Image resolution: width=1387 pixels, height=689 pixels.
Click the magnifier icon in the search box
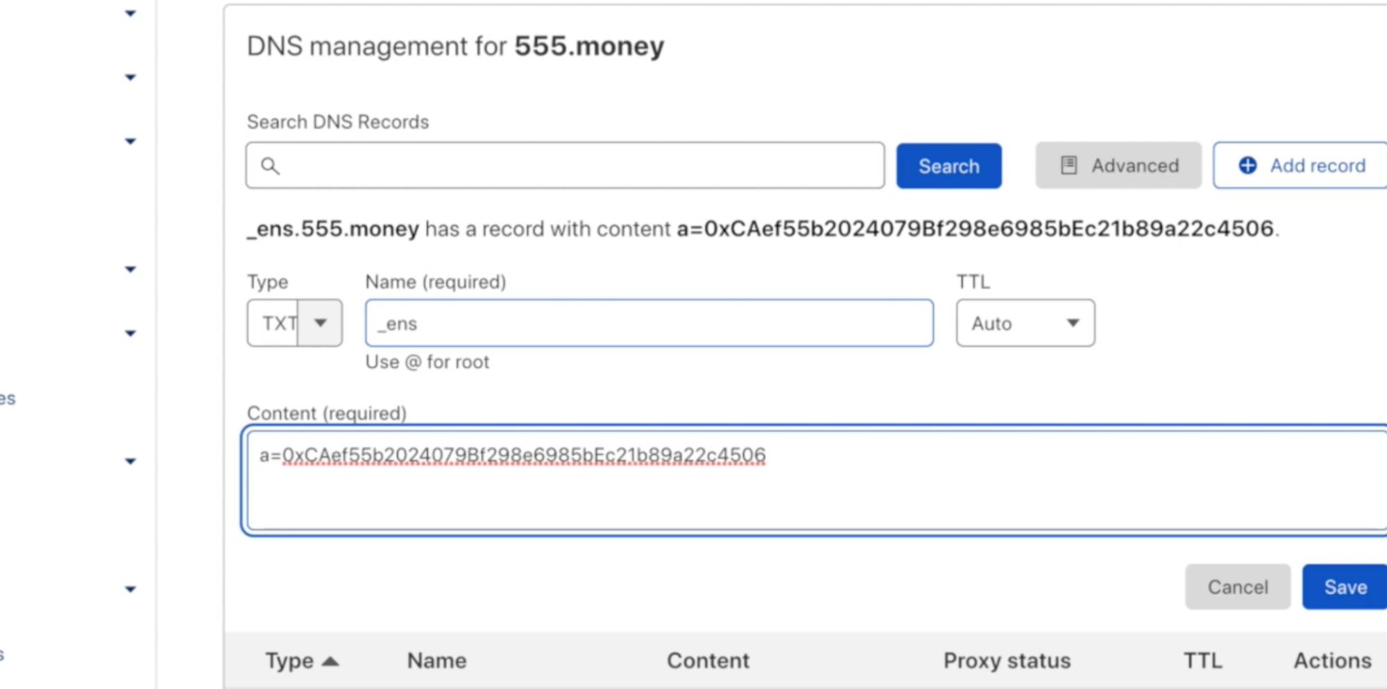[x=270, y=166]
